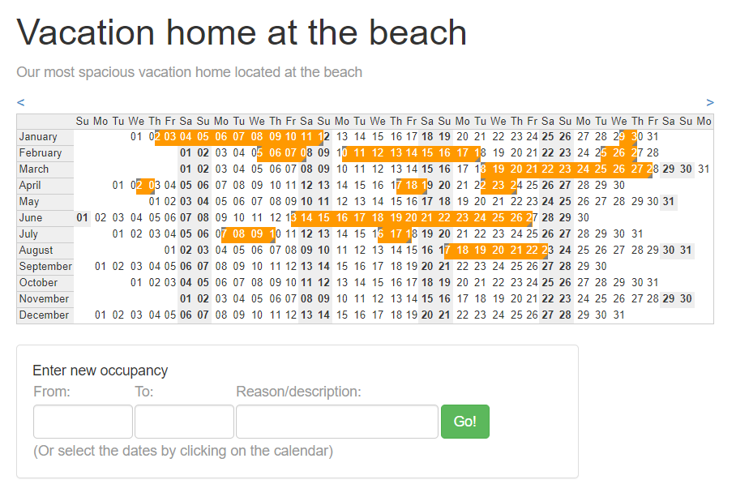
Task: Click the occupied April 23 cell
Action: click(498, 186)
